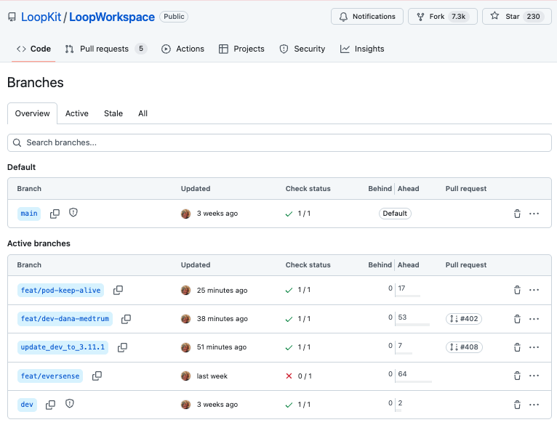
Task: Open pull request #408
Action: pos(464,347)
